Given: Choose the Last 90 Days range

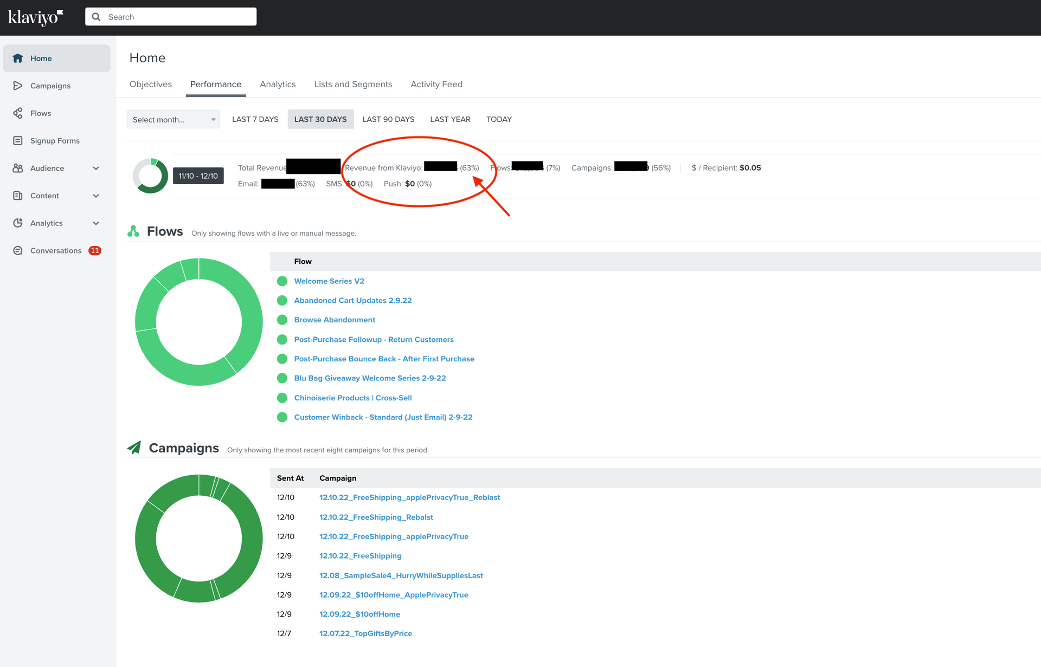Looking at the screenshot, I should pos(388,119).
